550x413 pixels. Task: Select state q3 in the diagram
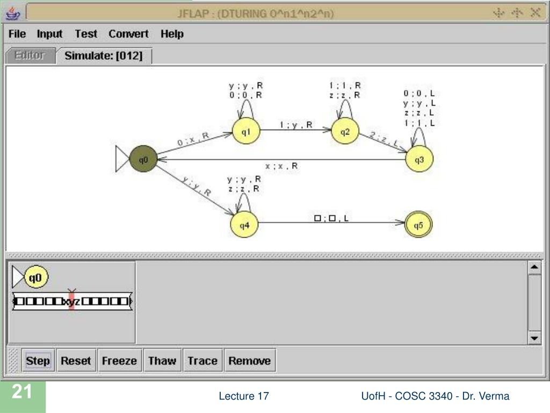point(419,159)
